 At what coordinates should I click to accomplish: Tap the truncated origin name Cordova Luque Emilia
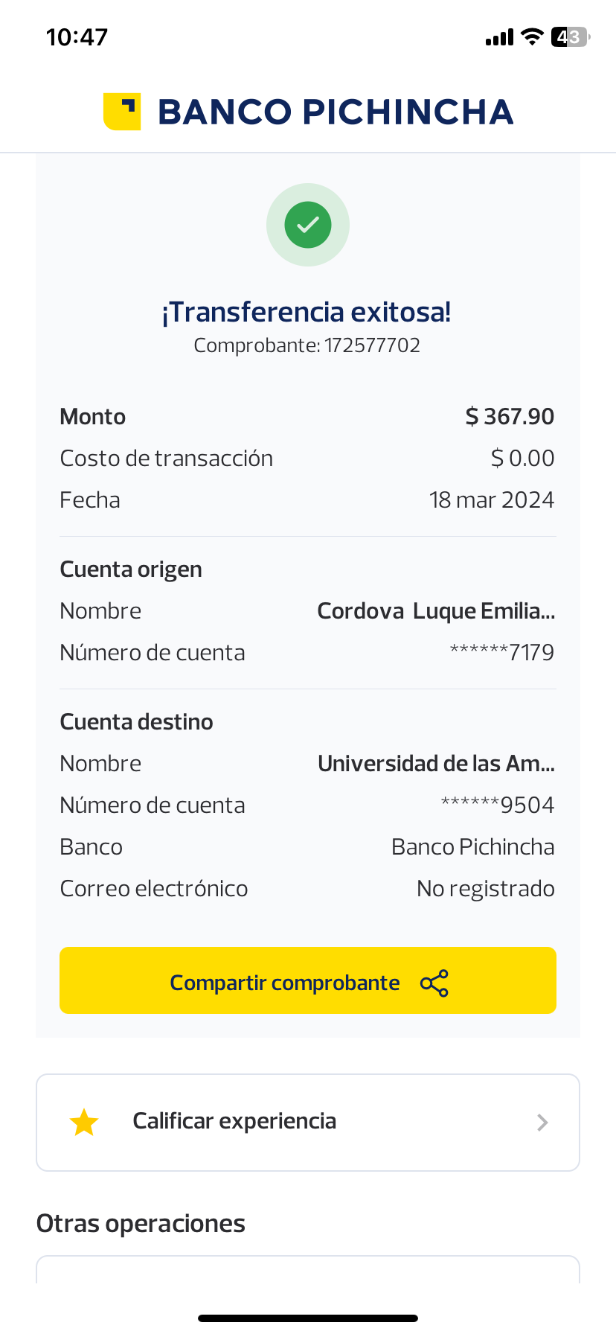click(436, 611)
